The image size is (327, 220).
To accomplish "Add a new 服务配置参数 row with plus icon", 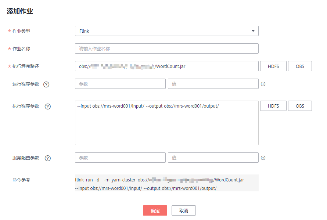I will coord(263,158).
